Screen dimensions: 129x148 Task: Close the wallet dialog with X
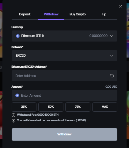coord(120,6)
